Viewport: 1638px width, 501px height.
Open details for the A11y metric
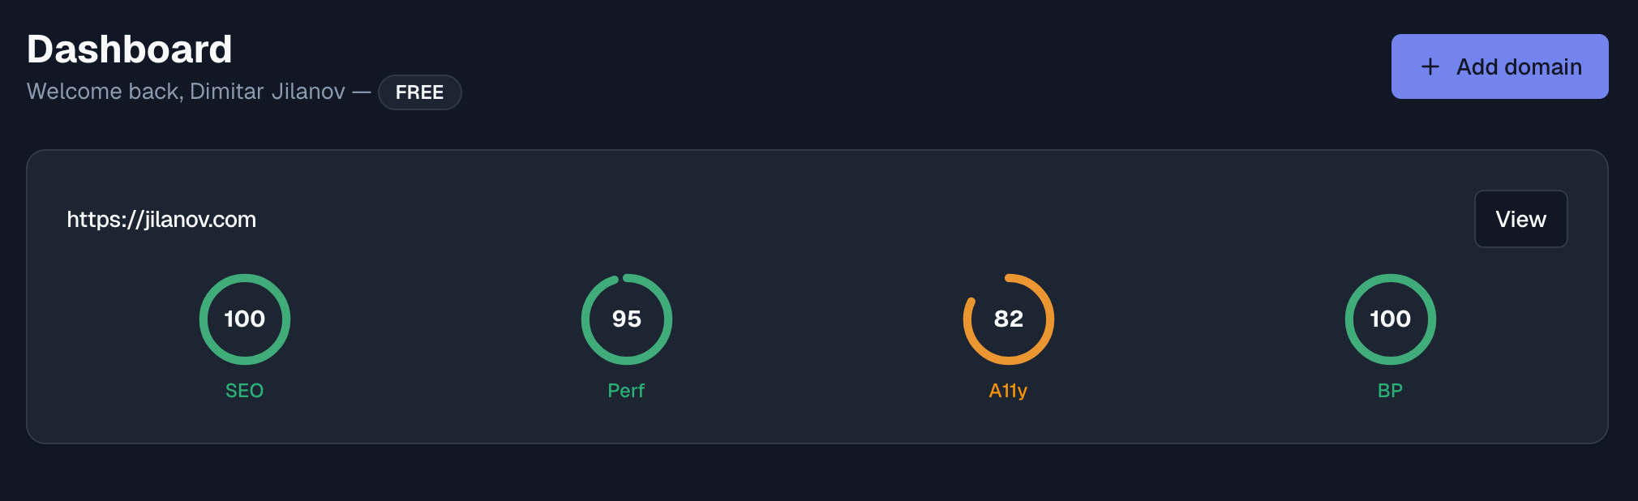pyautogui.click(x=1008, y=319)
